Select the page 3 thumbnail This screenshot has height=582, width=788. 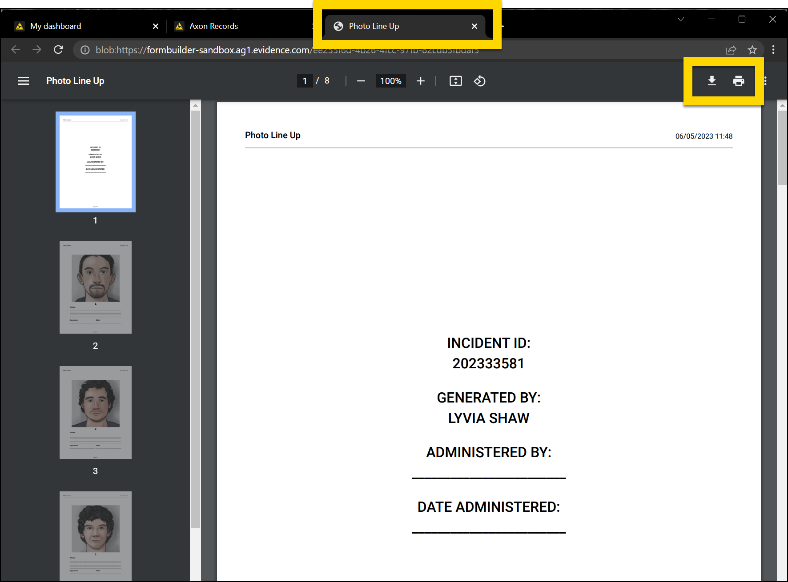click(x=95, y=412)
